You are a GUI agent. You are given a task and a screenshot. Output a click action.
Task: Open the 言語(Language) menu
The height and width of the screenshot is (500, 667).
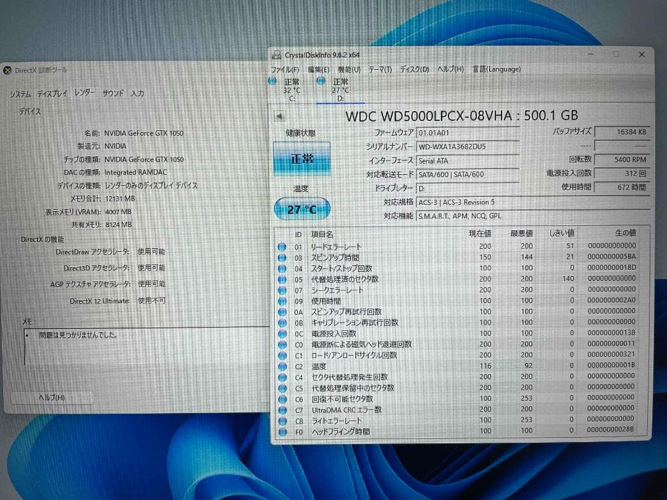(497, 69)
